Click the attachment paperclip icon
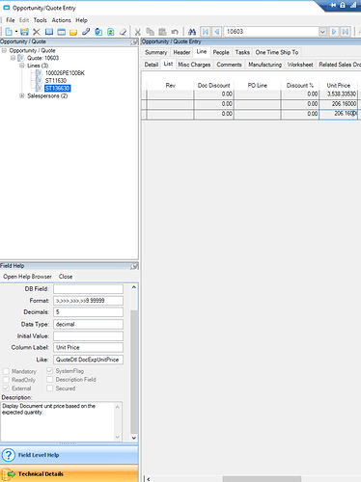 [x=86, y=32]
